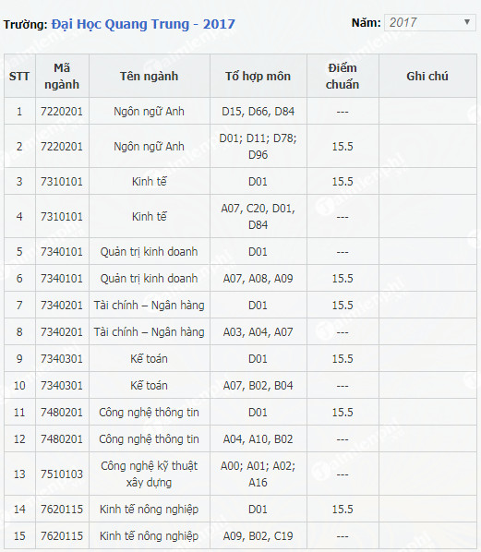
Task: Click the Mã ngành column header
Action: 62,76
